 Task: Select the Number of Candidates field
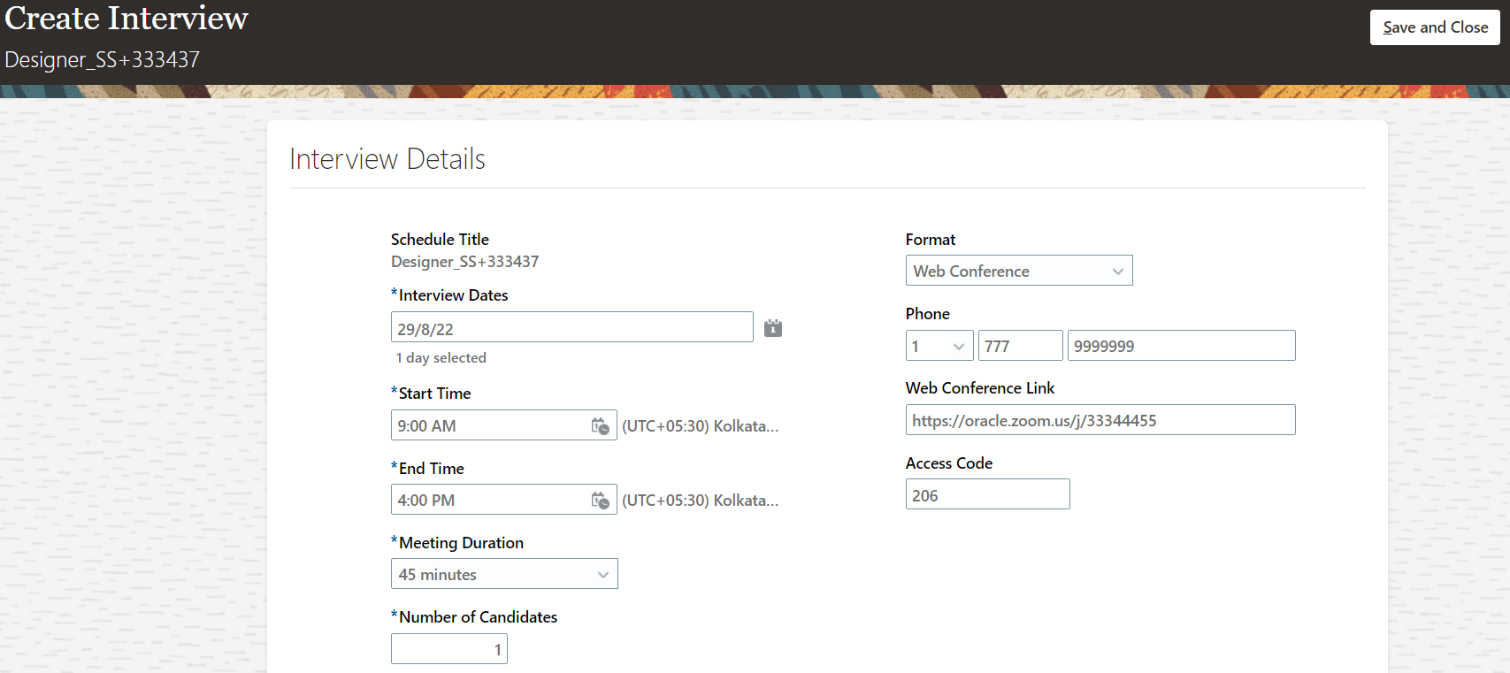click(448, 650)
